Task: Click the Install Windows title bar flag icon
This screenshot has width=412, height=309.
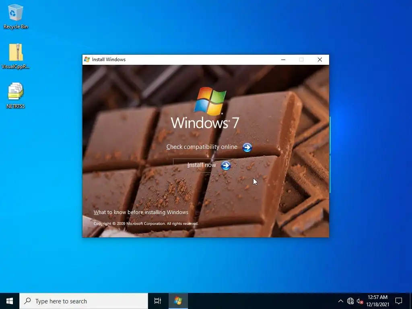Action: (x=87, y=60)
